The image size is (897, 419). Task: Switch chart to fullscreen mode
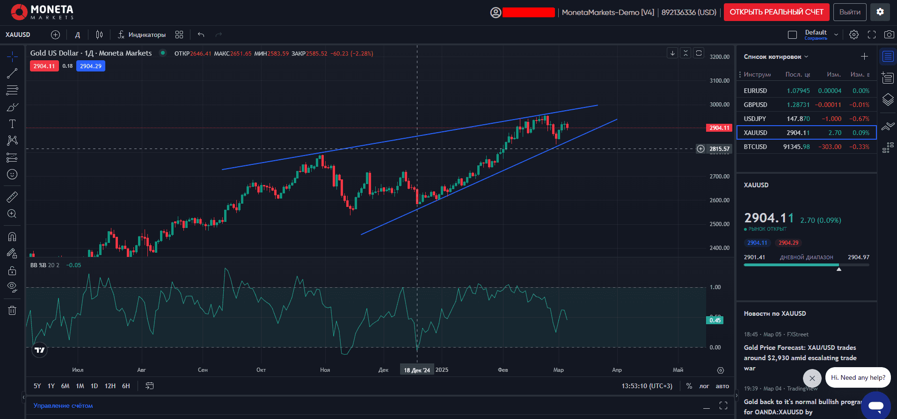pos(872,35)
